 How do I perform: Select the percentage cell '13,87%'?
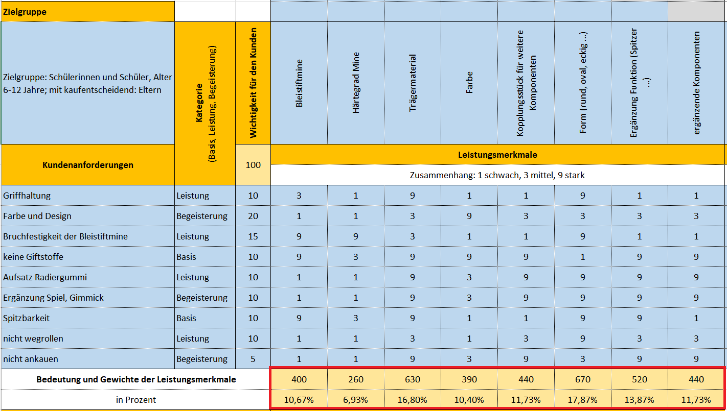click(x=640, y=400)
